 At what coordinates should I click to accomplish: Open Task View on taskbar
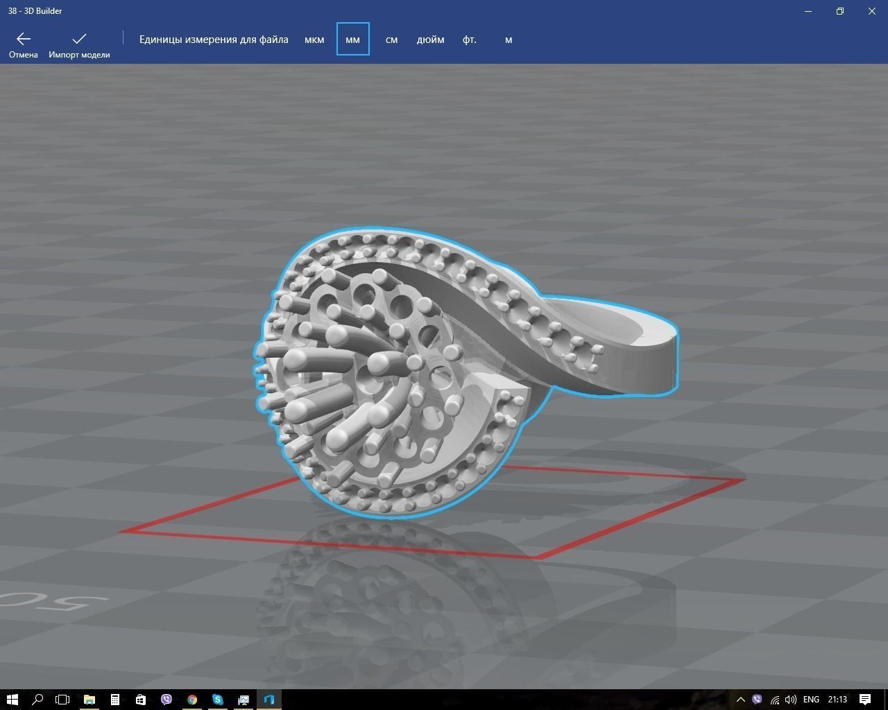click(x=62, y=699)
